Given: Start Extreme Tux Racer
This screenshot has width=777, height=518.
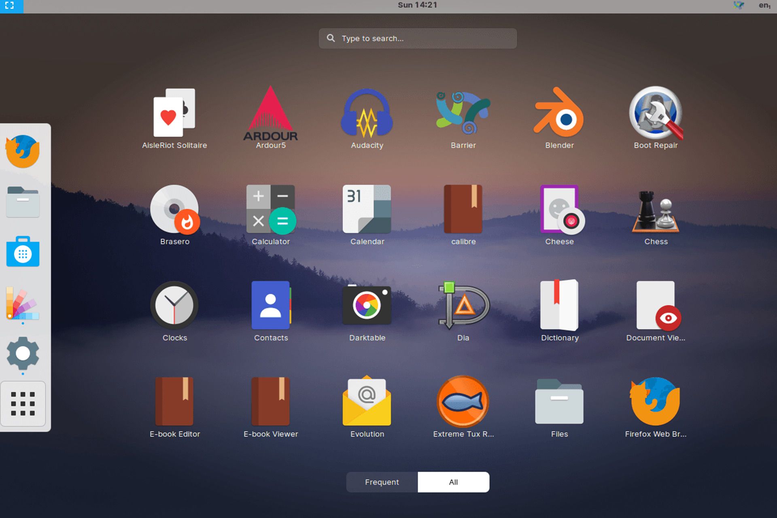Looking at the screenshot, I should click(x=463, y=407).
